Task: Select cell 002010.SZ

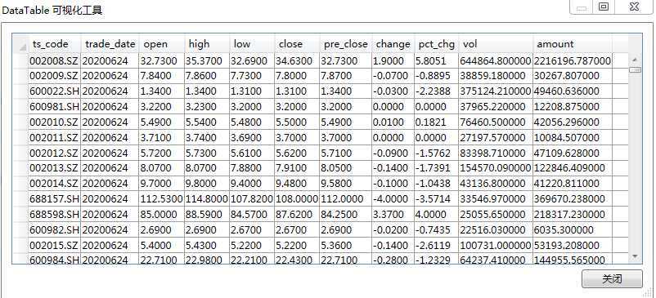Action: point(54,122)
